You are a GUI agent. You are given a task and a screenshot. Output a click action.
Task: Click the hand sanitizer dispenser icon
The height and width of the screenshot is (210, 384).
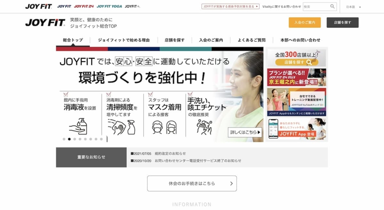tap(78, 127)
